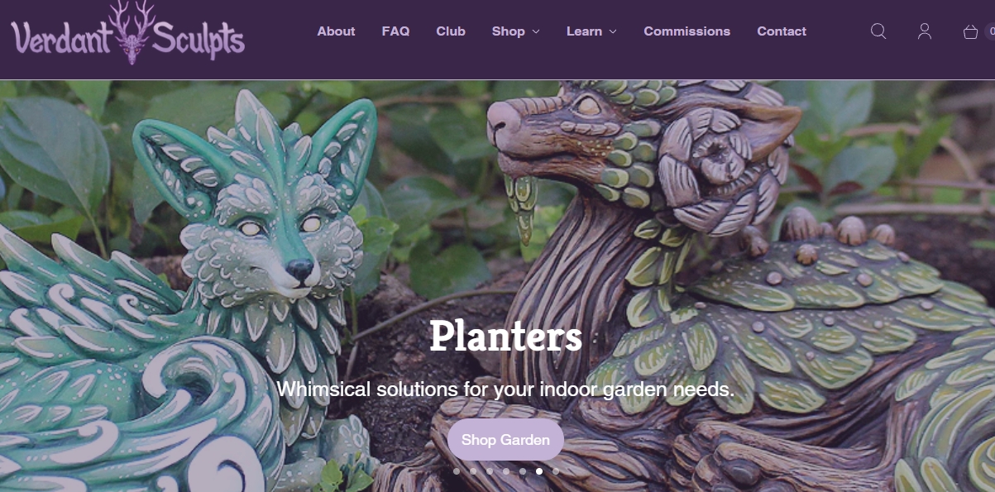Click the chevron beside Learn
Image resolution: width=995 pixels, height=492 pixels.
pos(613,31)
